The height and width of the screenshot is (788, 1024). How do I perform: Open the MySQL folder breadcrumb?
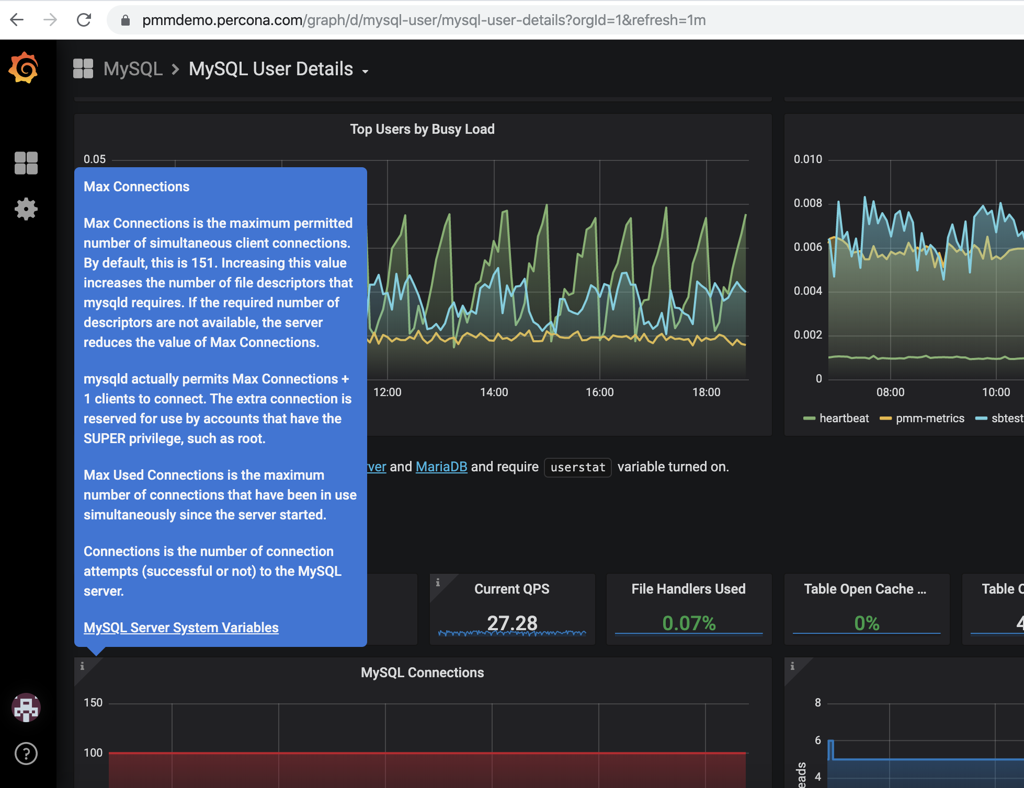(133, 68)
